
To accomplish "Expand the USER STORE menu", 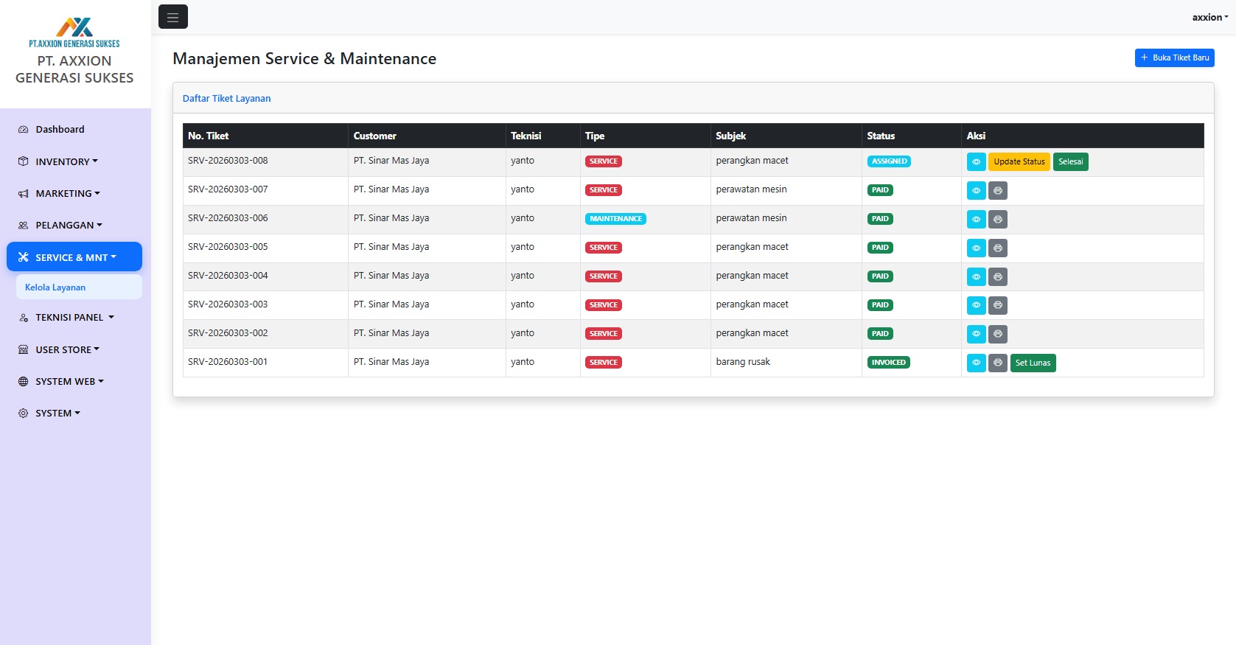I will [x=74, y=349].
